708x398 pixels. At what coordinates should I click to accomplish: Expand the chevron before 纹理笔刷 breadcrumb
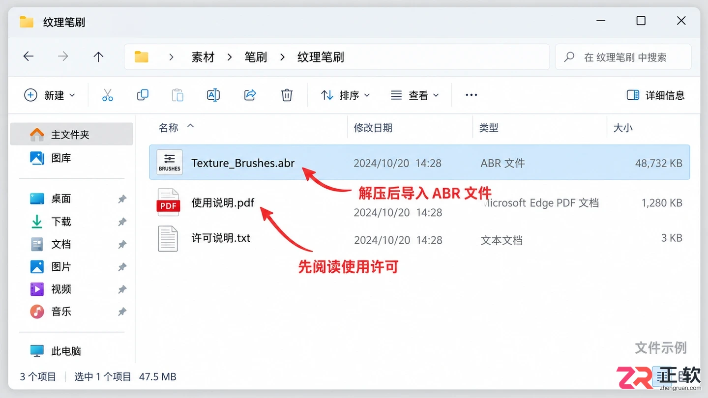coord(282,57)
